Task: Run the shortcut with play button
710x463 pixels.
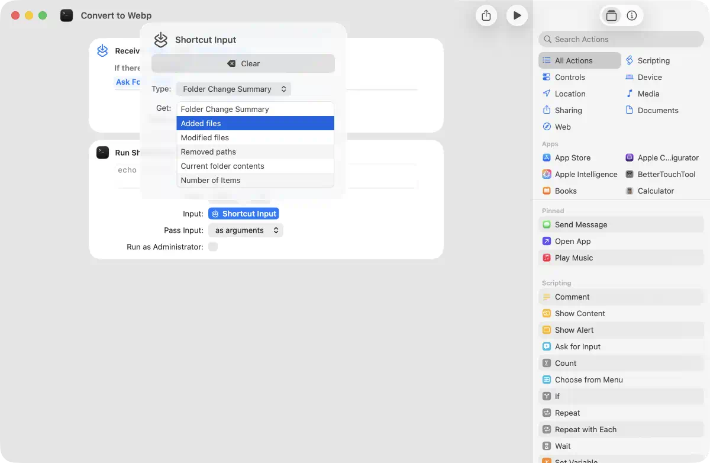Action: coord(517,16)
